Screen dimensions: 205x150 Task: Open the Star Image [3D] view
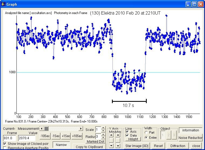[x=137, y=146]
